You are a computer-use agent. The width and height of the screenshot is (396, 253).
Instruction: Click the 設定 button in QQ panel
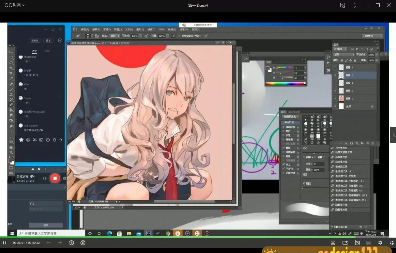pyautogui.click(x=46, y=225)
